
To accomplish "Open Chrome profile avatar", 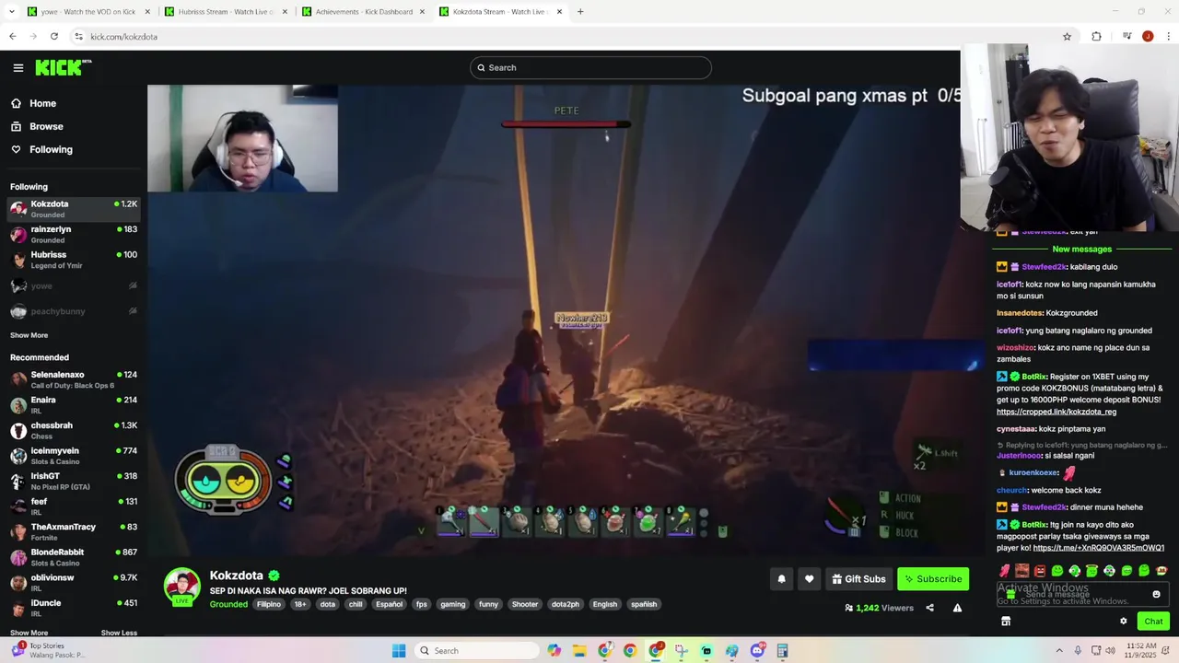I will (x=1148, y=37).
